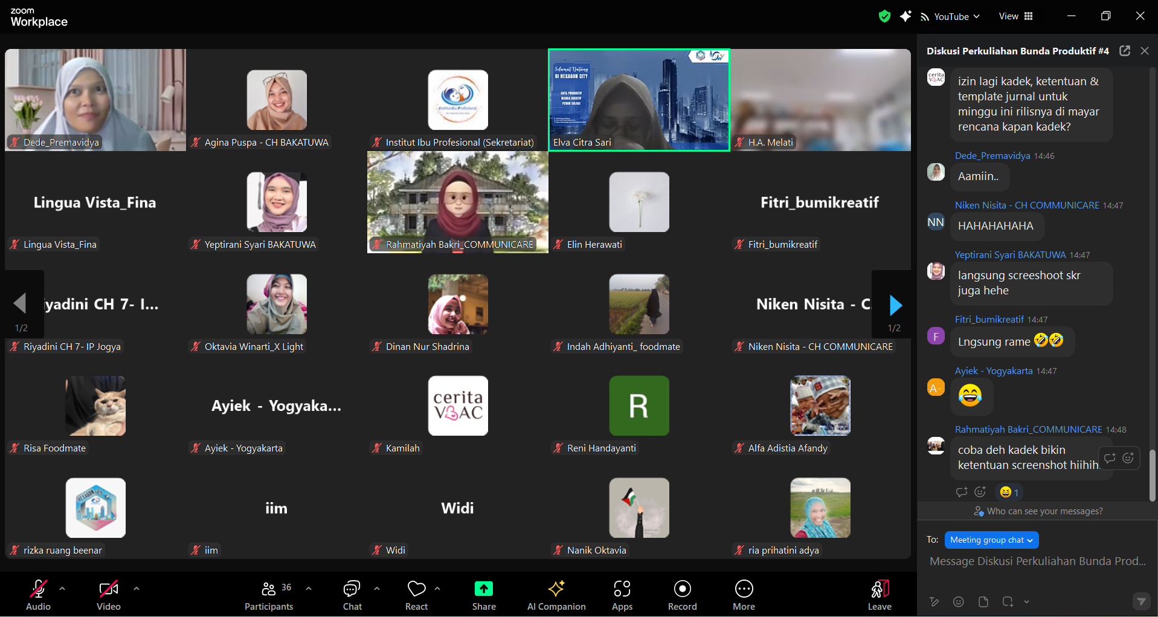
Task: Start screen Share
Action: click(x=484, y=595)
